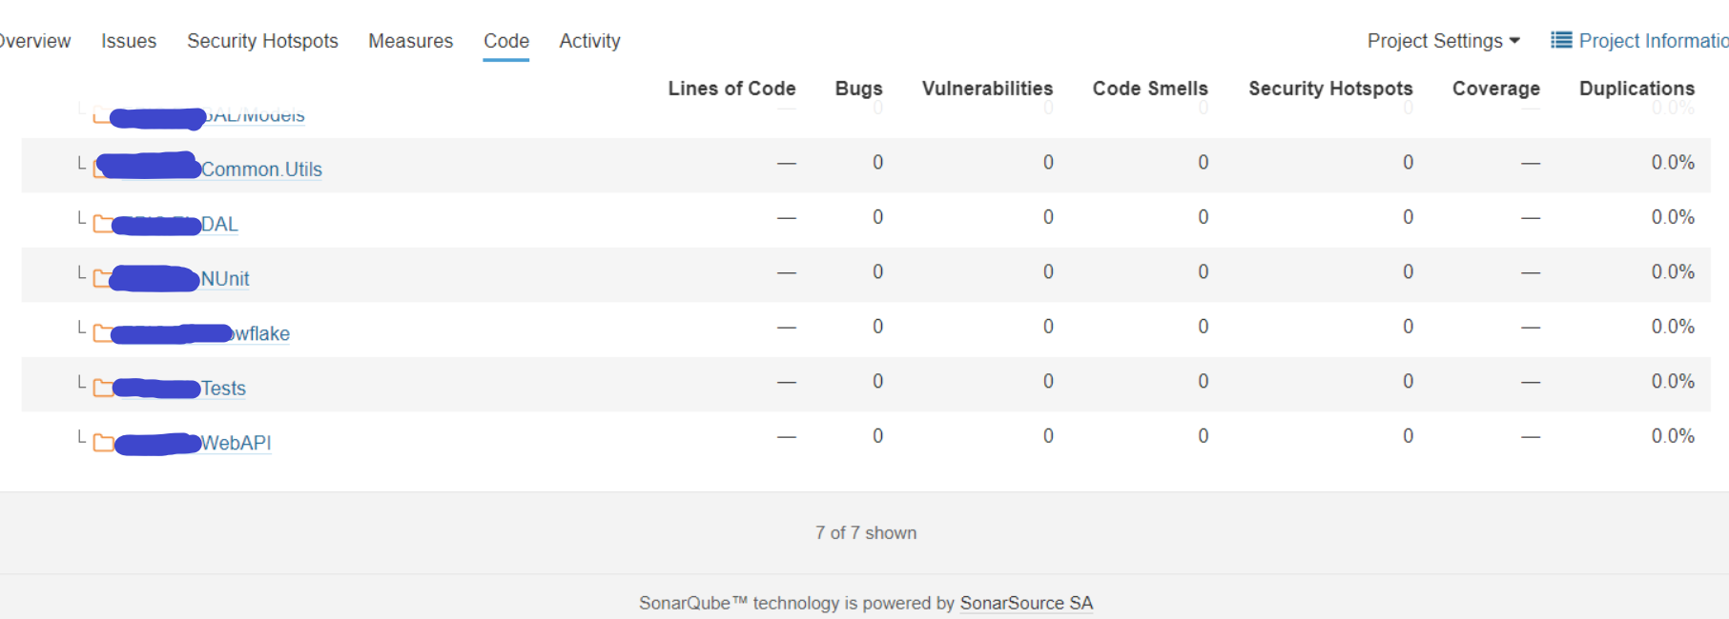Visit the SonarSource SA link
This screenshot has height=619, width=1729.
[x=1026, y=603]
